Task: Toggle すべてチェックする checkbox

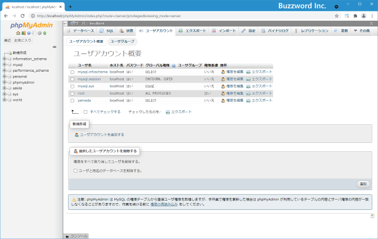Action: click(85, 112)
